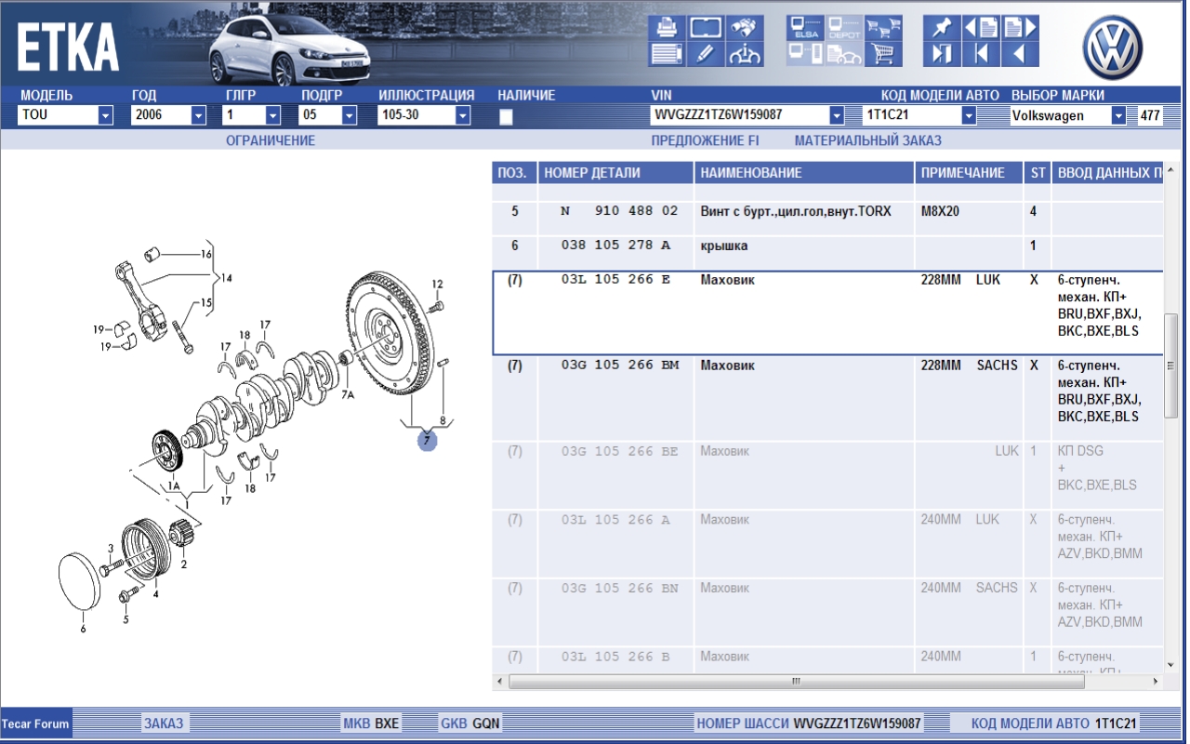Click SACHS note in 03G 105 266 BM row
The height and width of the screenshot is (744, 1190).
(997, 365)
